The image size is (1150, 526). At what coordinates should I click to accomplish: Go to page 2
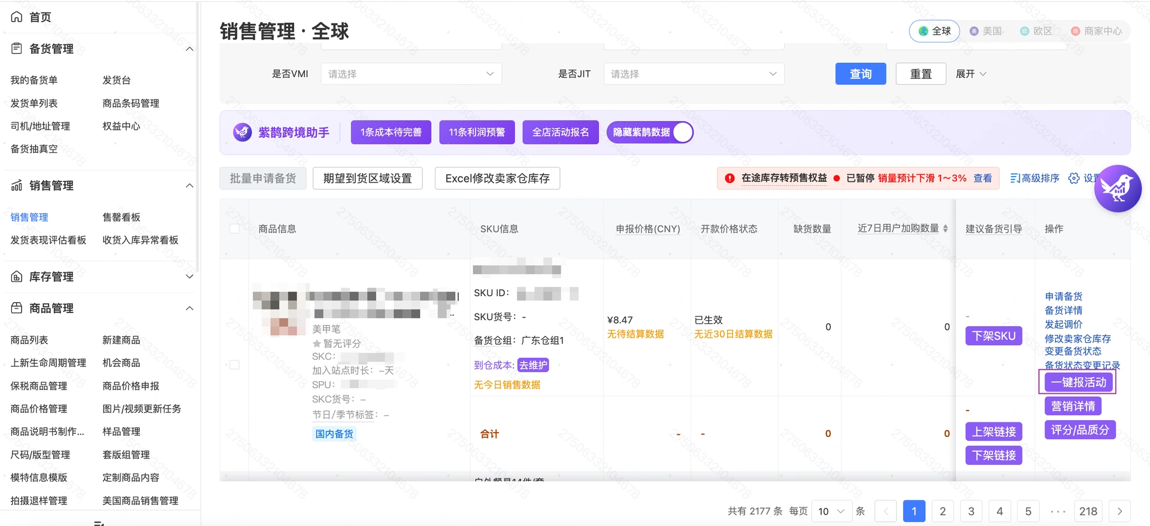pyautogui.click(x=943, y=511)
